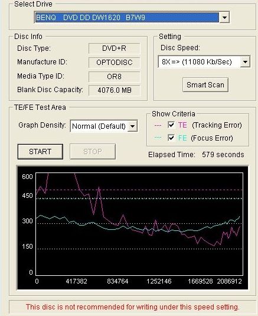Click the Manufacture ID OPTODISC field
This screenshot has width=258, height=316.
coord(114,63)
